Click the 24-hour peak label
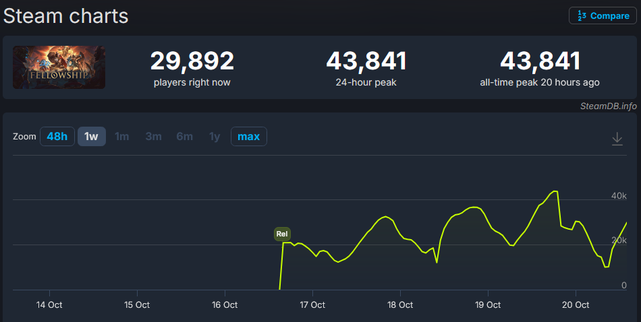The width and height of the screenshot is (641, 322). point(366,82)
